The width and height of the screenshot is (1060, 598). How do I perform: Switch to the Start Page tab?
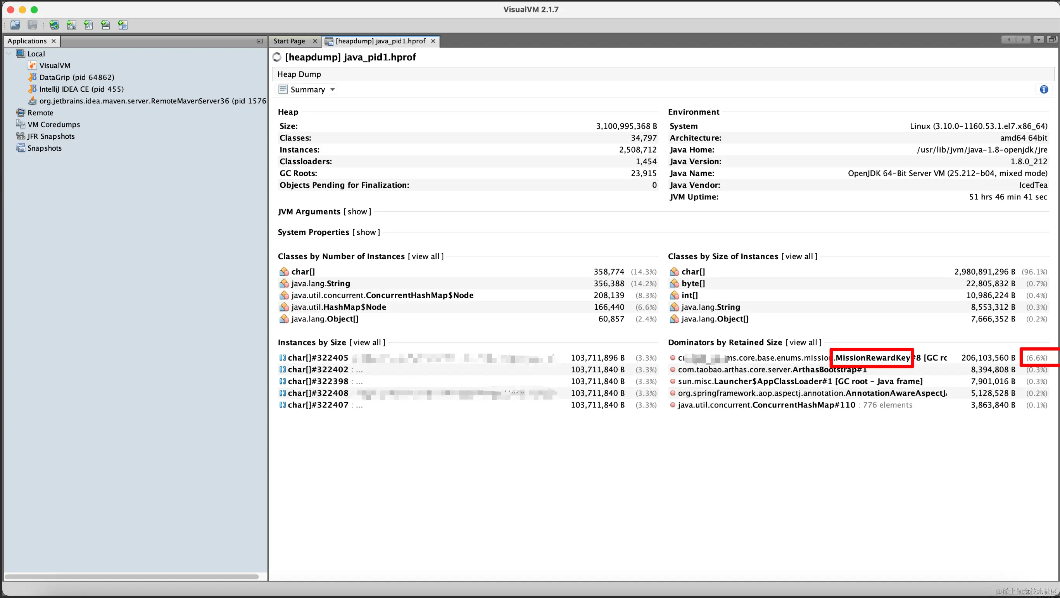289,41
